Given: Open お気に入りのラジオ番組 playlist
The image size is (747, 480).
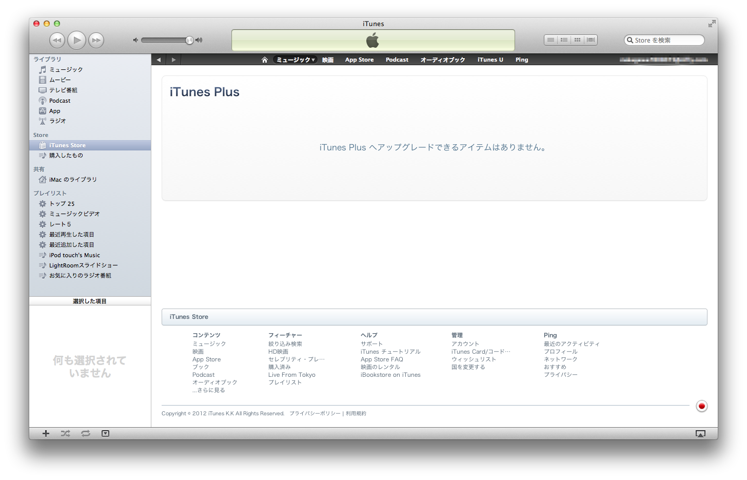Looking at the screenshot, I should pyautogui.click(x=90, y=276).
